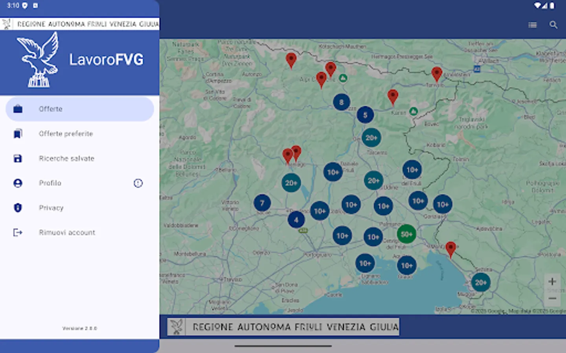566x353 pixels.
Task: Click the LavoroFVG title text
Action: (x=107, y=60)
